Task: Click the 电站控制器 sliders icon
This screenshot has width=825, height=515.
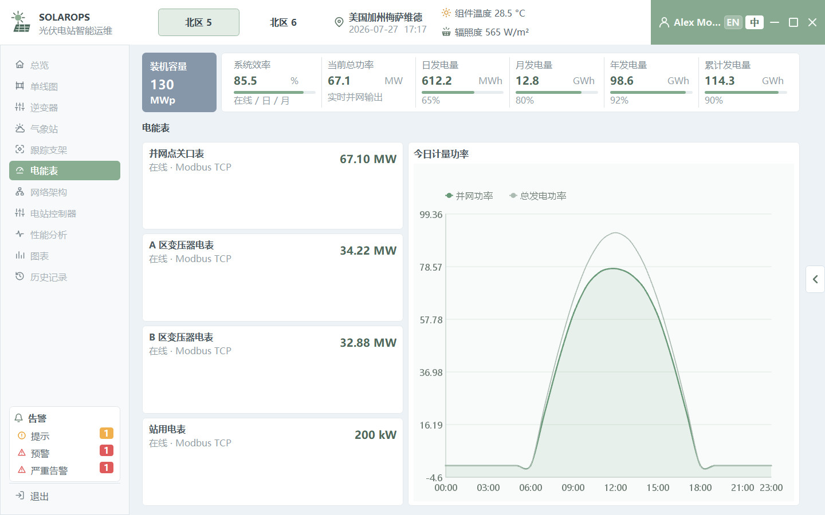Action: pos(19,213)
